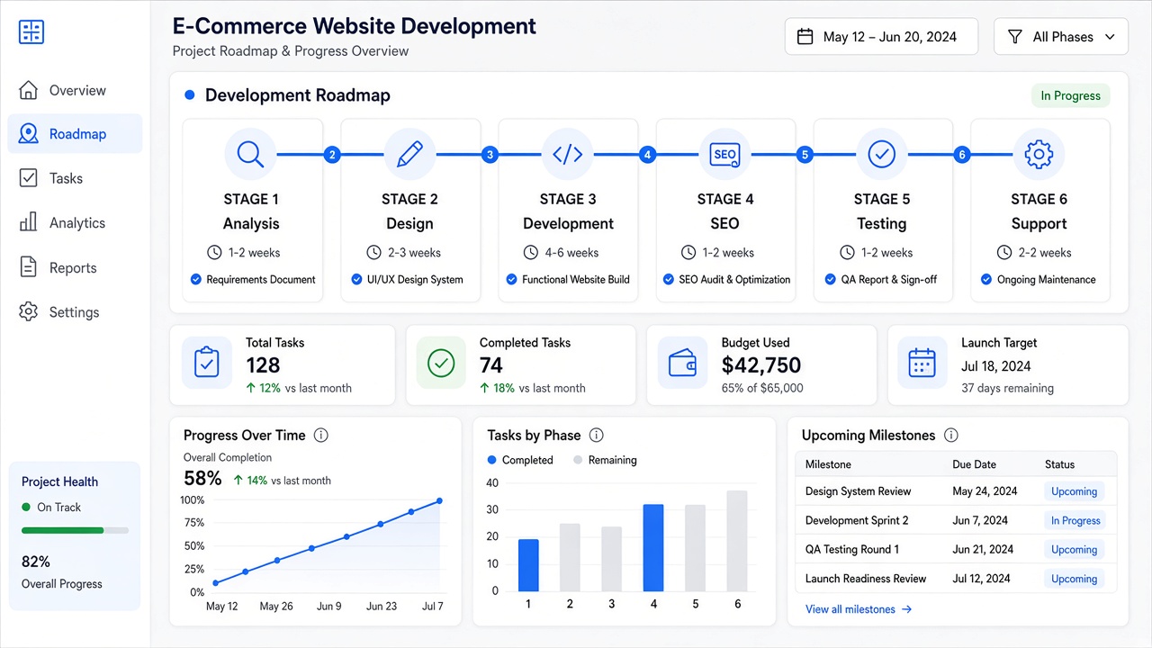This screenshot has width=1152, height=648.
Task: Click the Stage 3 Development code icon
Action: coord(567,155)
